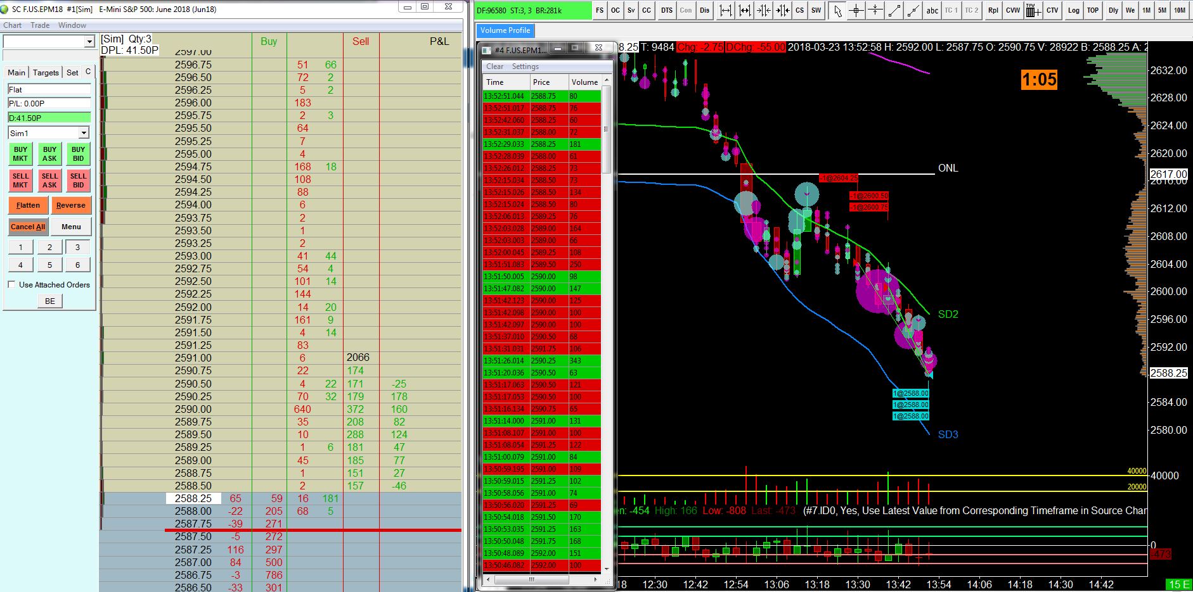This screenshot has width=1193, height=592.
Task: Switch to the Targets tab
Action: (46, 72)
